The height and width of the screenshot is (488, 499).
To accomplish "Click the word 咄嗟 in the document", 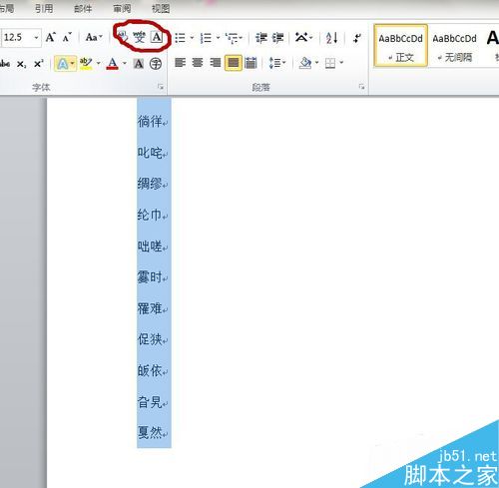I will 150,246.
